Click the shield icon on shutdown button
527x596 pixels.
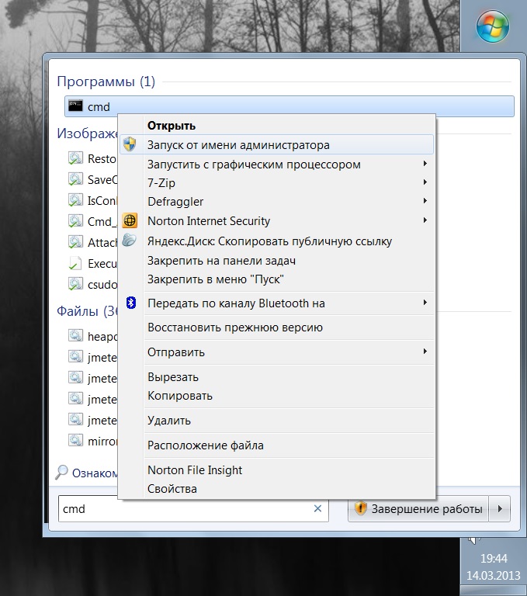tap(360, 508)
